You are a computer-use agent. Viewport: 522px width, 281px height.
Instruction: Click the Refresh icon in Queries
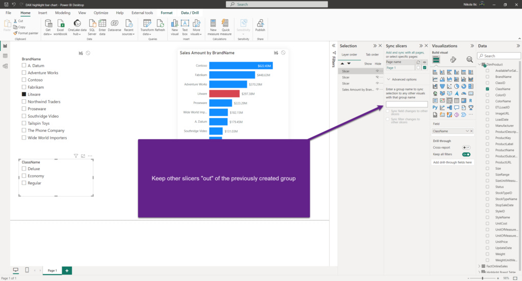[160, 23]
